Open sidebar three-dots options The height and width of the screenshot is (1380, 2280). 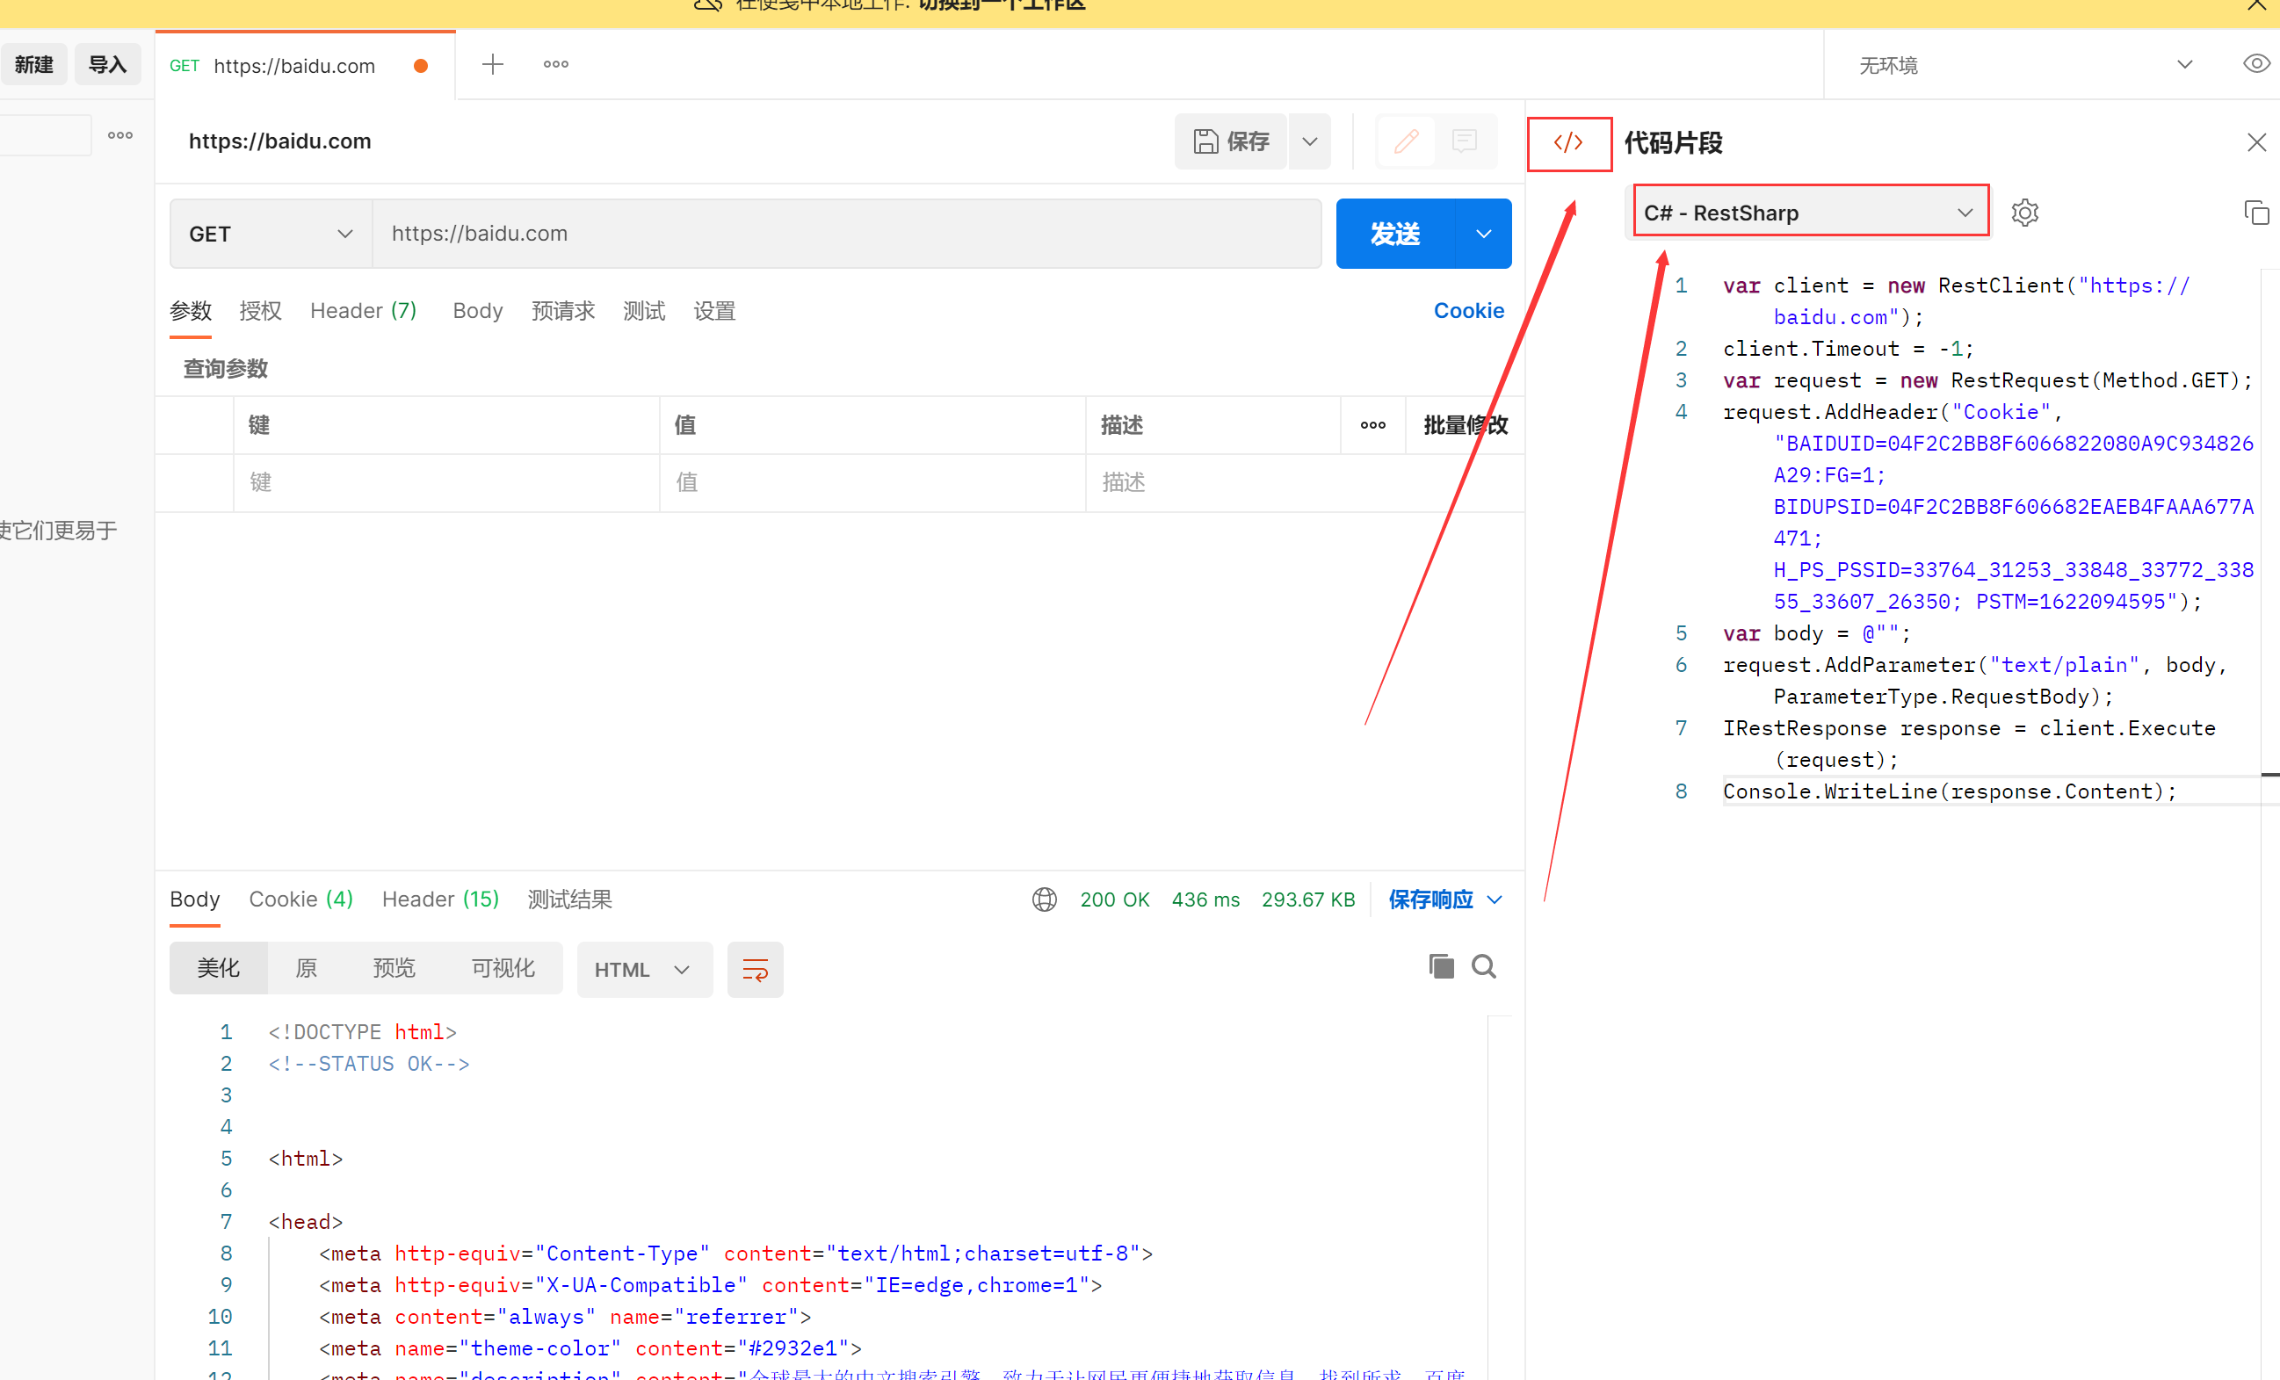coord(120,135)
